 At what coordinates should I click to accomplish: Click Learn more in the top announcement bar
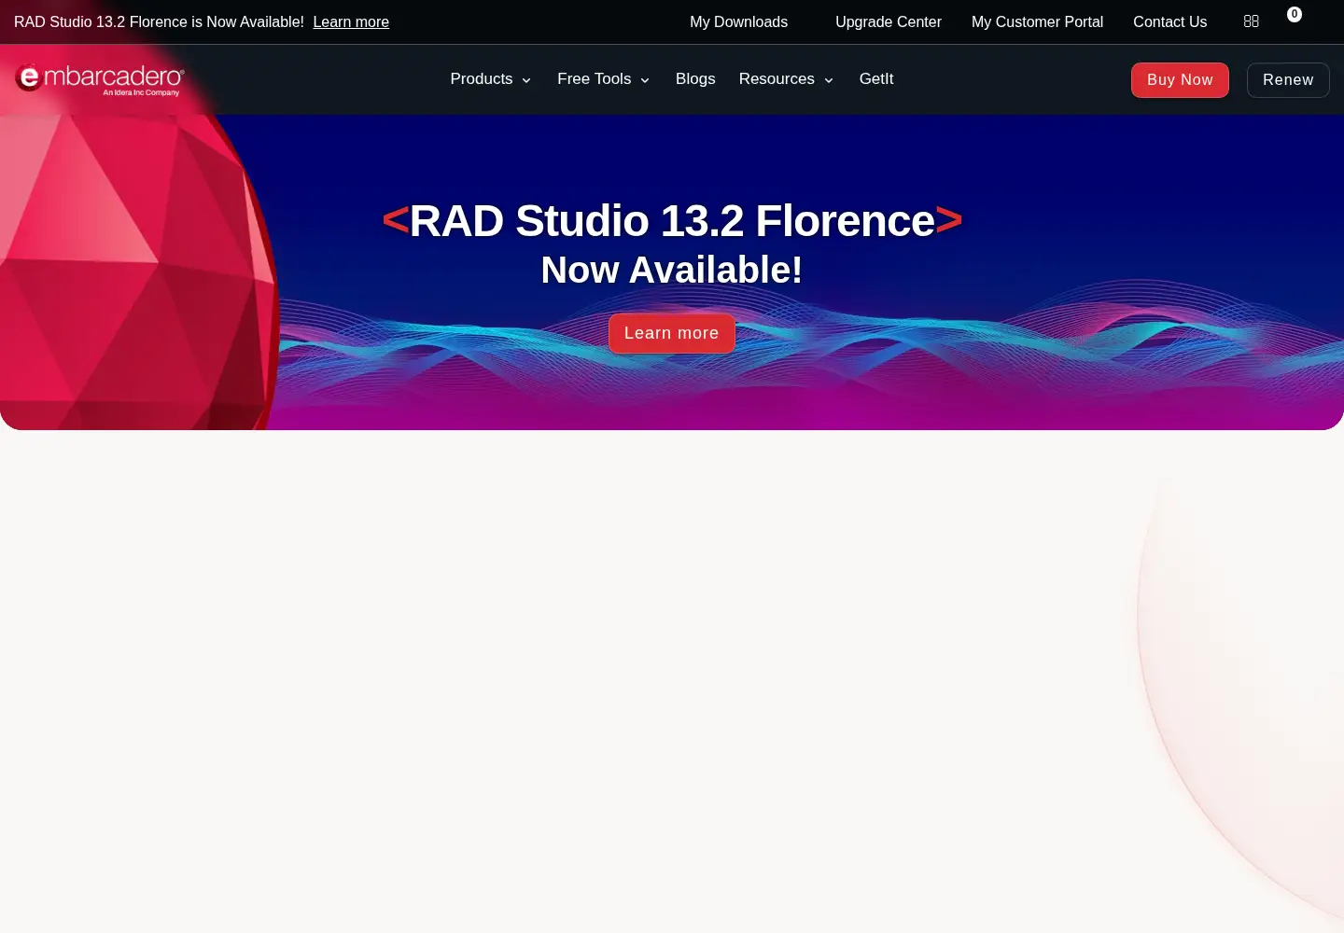[351, 21]
